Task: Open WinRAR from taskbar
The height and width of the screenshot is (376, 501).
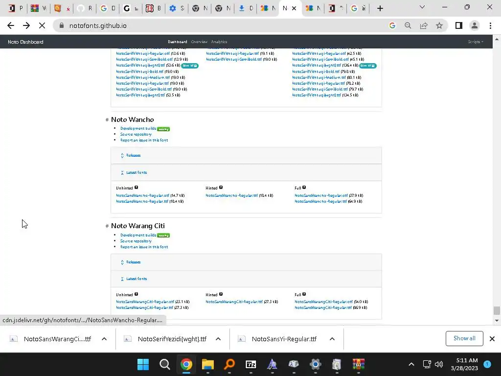Action: pyautogui.click(x=359, y=364)
